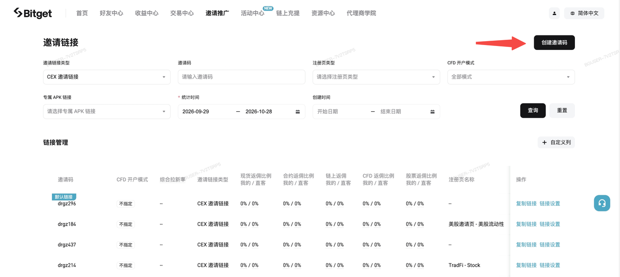Select 邀请推广 in the navigation bar

coord(217,13)
